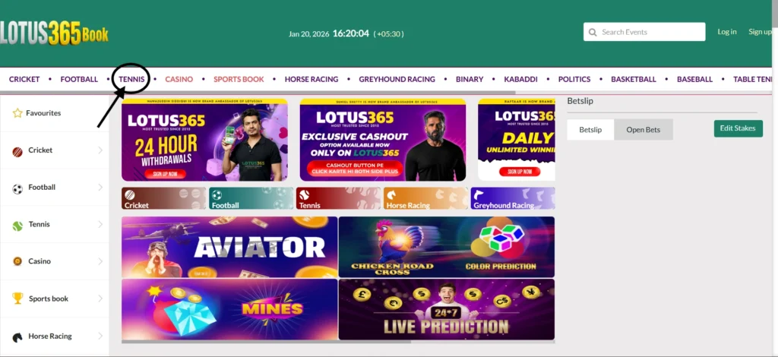Click the soccer ball icon beside Football
The width and height of the screenshot is (778, 357).
pyautogui.click(x=18, y=189)
